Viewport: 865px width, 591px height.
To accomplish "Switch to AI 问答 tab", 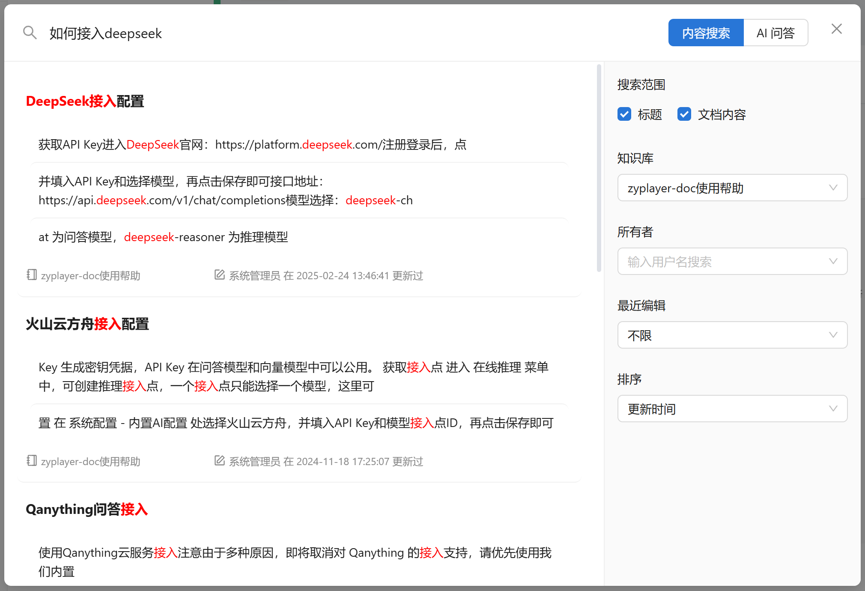I will coord(776,33).
